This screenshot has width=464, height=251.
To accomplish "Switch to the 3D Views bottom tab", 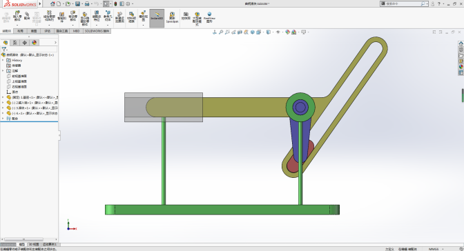I will pos(34,245).
